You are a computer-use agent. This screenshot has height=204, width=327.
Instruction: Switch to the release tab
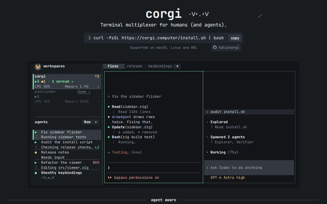coord(134,66)
